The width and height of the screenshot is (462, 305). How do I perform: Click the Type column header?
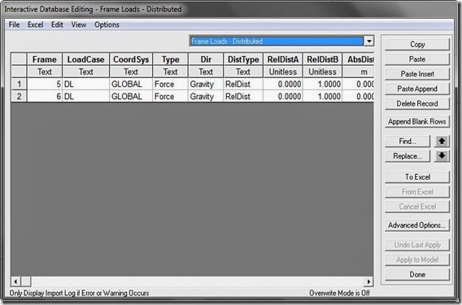click(170, 59)
